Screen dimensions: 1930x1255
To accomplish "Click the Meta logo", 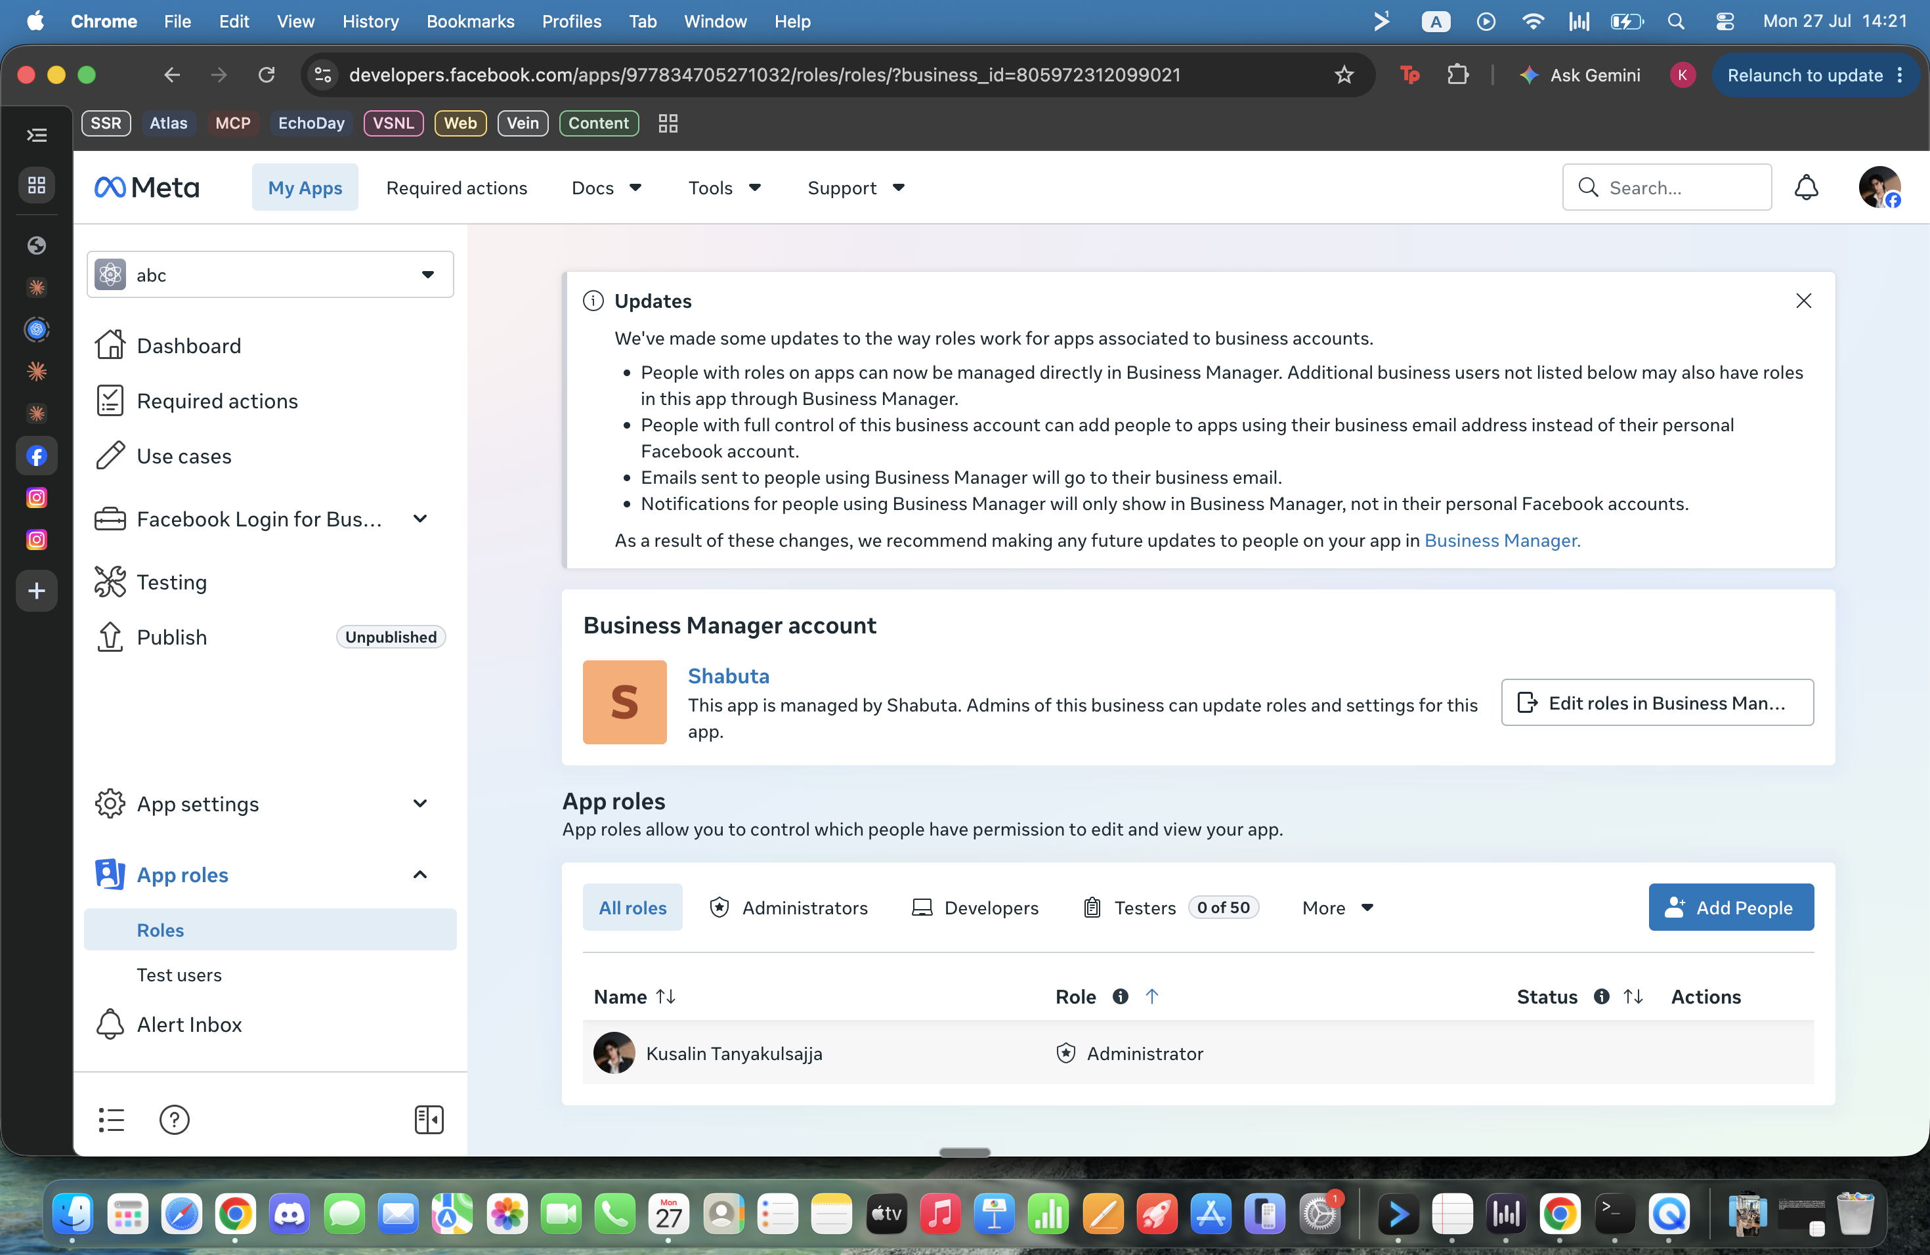I will pyautogui.click(x=147, y=187).
